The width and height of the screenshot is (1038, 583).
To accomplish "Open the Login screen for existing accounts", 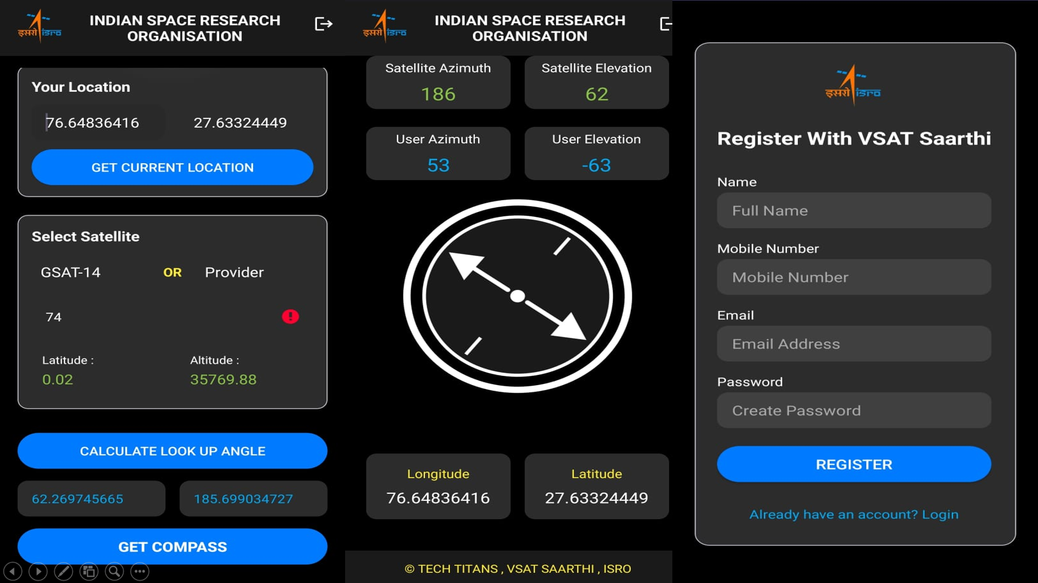I will click(940, 514).
